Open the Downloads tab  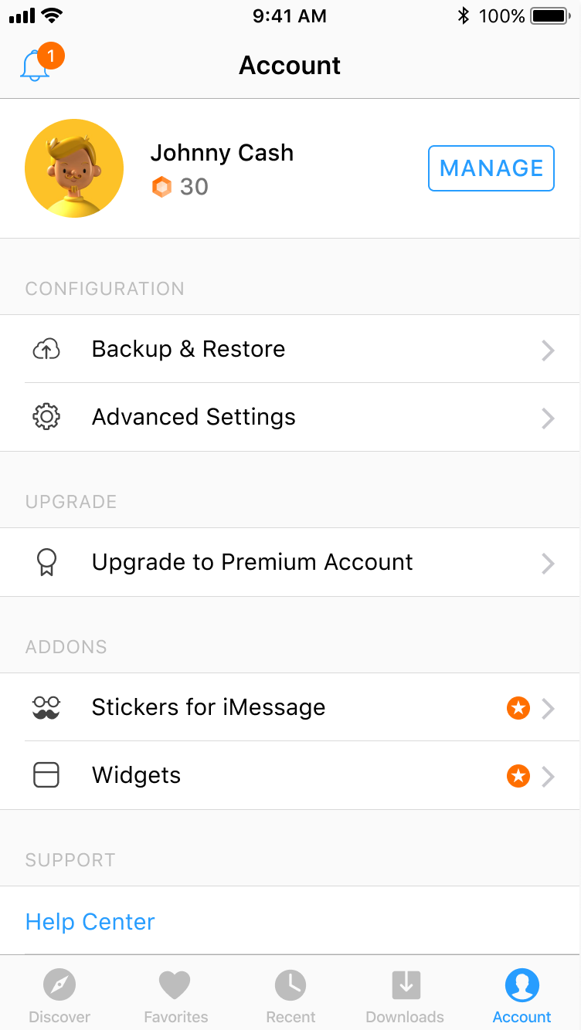click(405, 995)
